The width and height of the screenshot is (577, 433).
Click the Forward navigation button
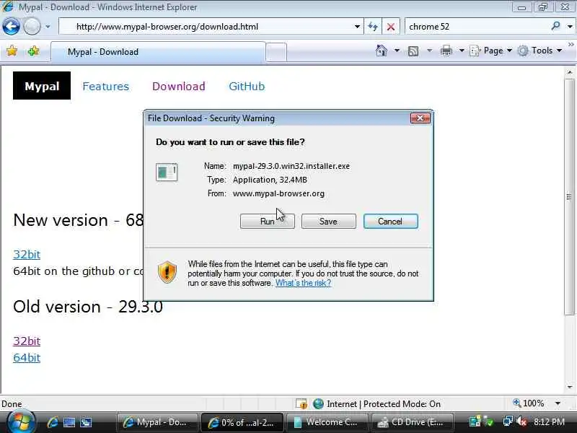coord(32,27)
